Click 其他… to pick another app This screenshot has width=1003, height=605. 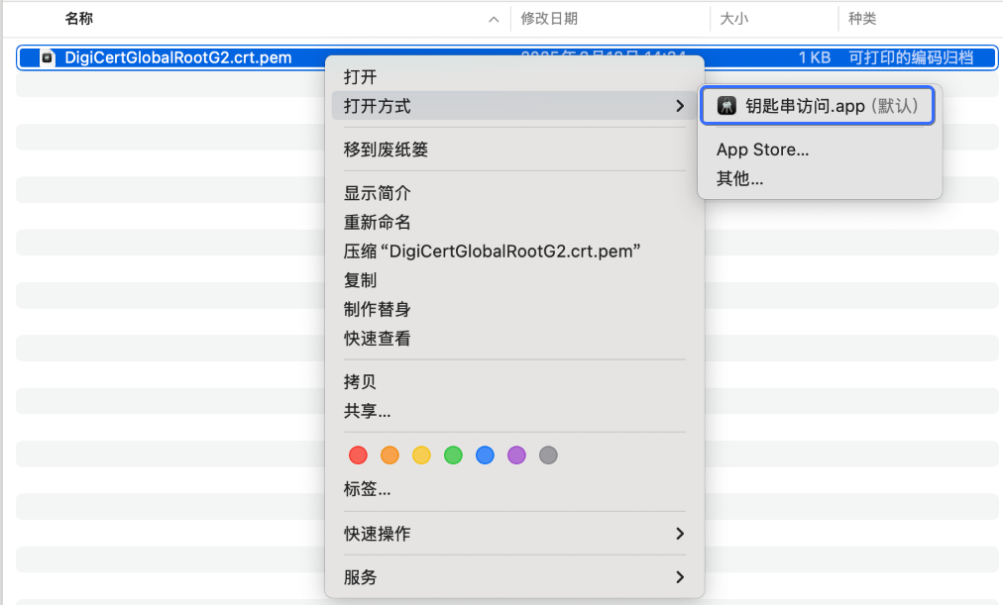[739, 179]
